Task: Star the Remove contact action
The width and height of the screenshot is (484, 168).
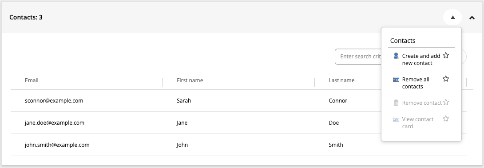Action: [x=446, y=102]
